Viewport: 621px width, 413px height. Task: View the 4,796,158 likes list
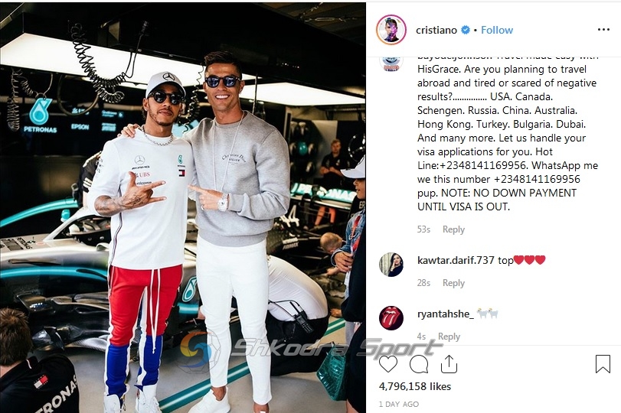[415, 386]
